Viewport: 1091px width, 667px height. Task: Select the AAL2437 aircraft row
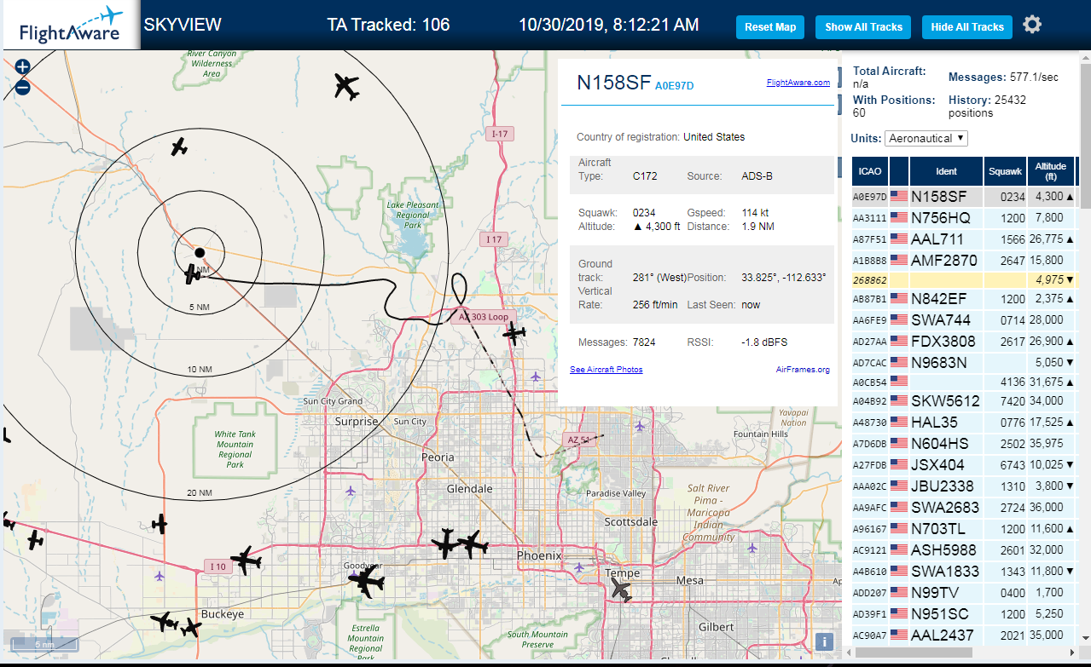[x=965, y=635]
